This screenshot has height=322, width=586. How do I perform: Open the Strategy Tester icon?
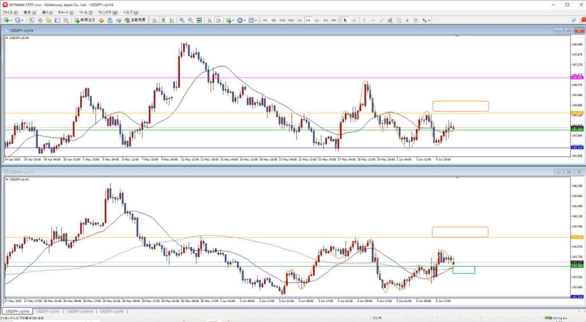click(x=66, y=20)
